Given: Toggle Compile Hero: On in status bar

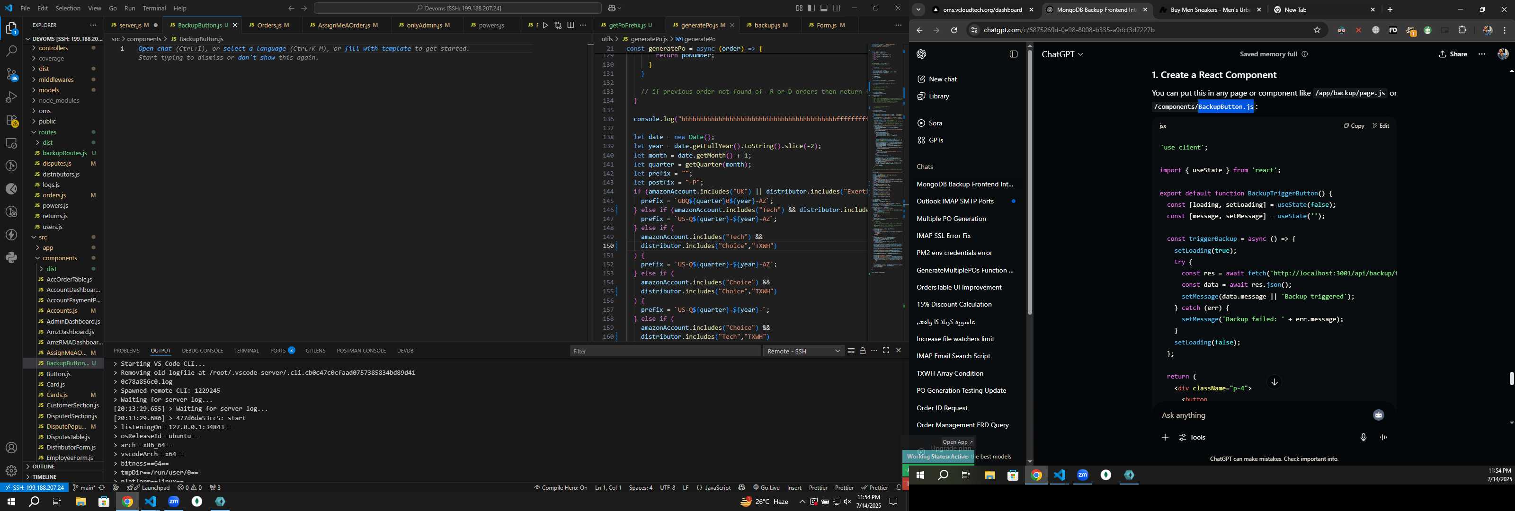Looking at the screenshot, I should click(561, 487).
